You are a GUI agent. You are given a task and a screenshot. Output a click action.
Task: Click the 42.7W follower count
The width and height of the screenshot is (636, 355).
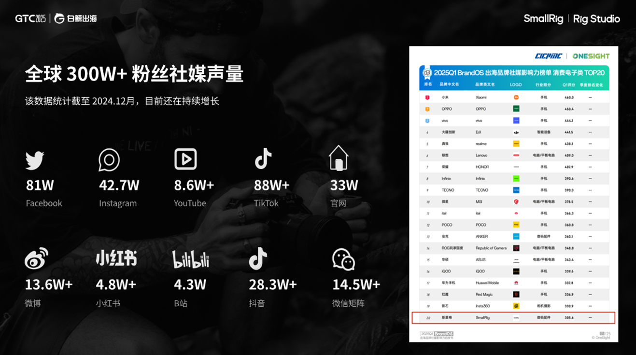[119, 185]
